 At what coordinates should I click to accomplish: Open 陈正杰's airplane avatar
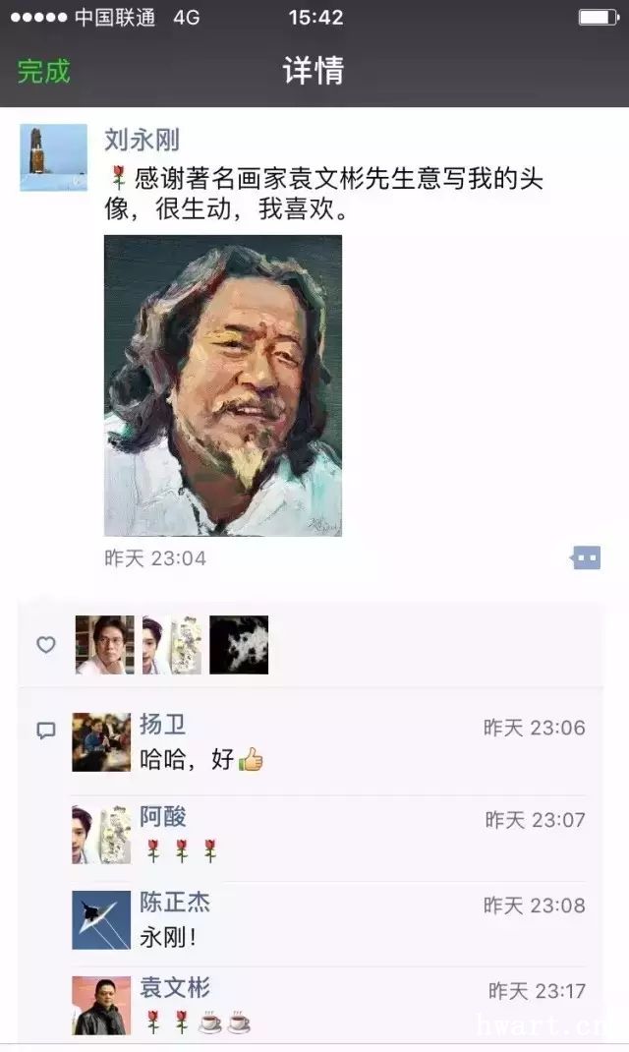[x=101, y=920]
